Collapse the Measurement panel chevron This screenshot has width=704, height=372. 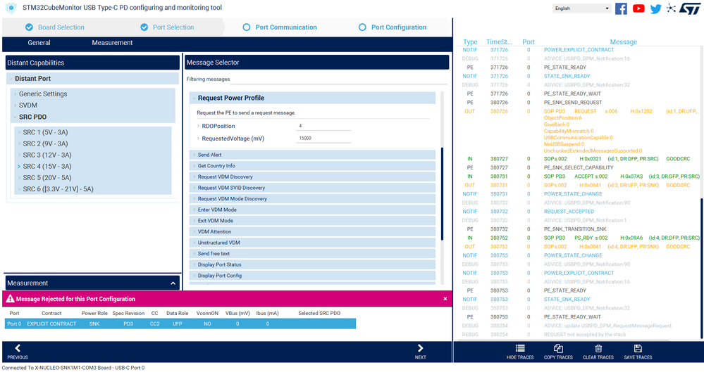tap(173, 283)
